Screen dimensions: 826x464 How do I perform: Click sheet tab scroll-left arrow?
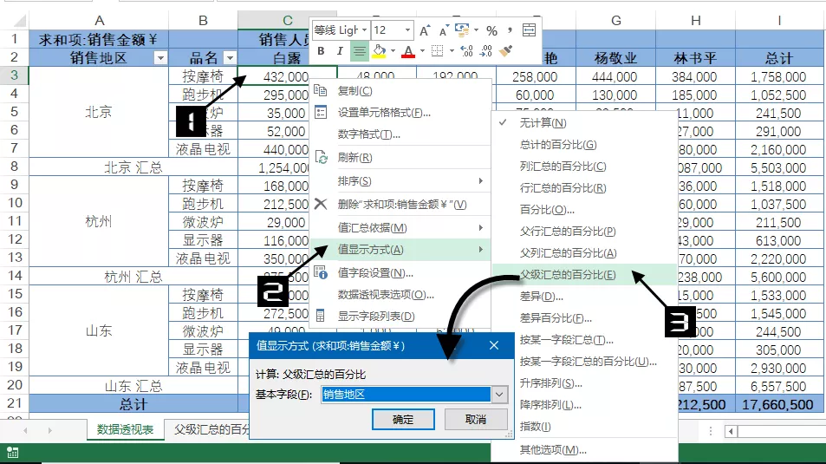click(25, 430)
